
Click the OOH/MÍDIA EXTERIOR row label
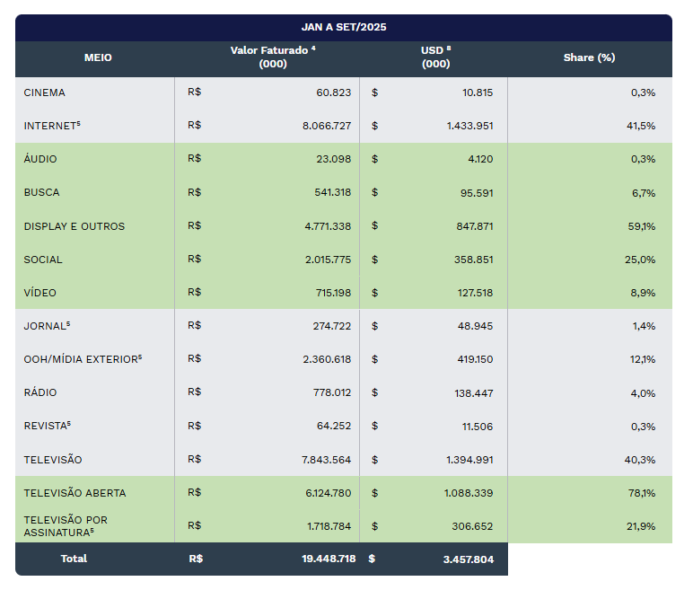tap(83, 359)
